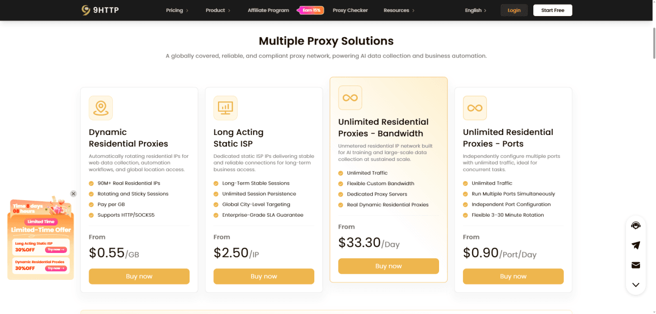Expand the Product dropdown
The image size is (656, 314).
[218, 10]
